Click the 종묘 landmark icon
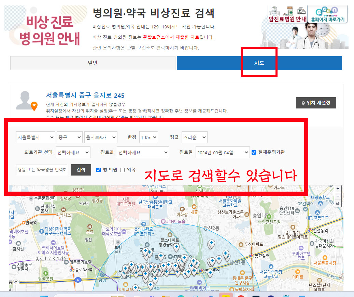The image size is (354, 297). click(90, 227)
